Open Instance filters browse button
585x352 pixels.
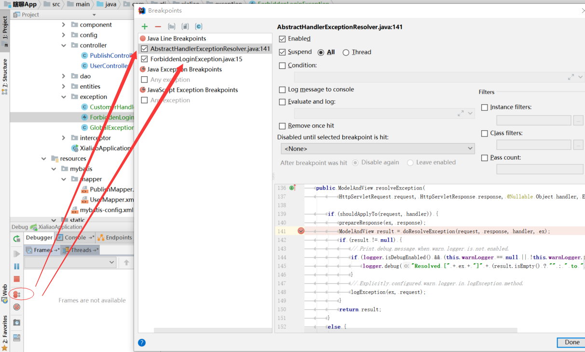point(578,121)
